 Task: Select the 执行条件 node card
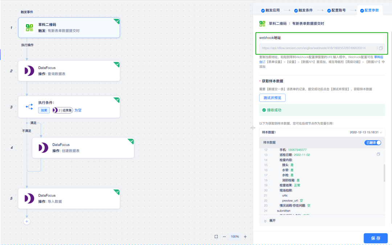(x=69, y=107)
